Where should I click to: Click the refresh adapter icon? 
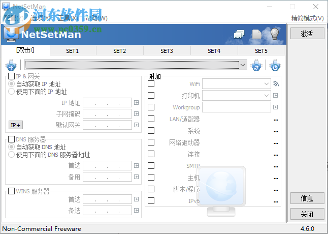point(256,65)
